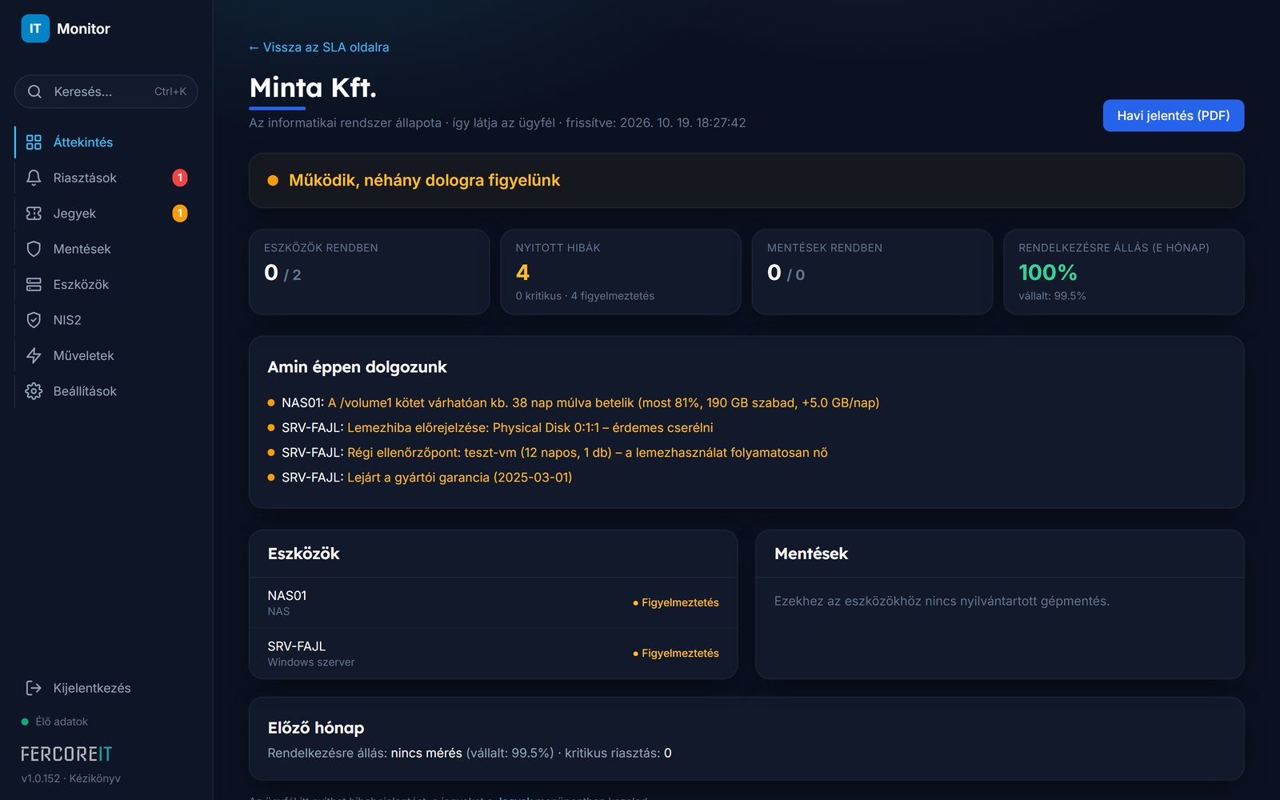Click the Mentések rendben stat card

click(x=872, y=272)
